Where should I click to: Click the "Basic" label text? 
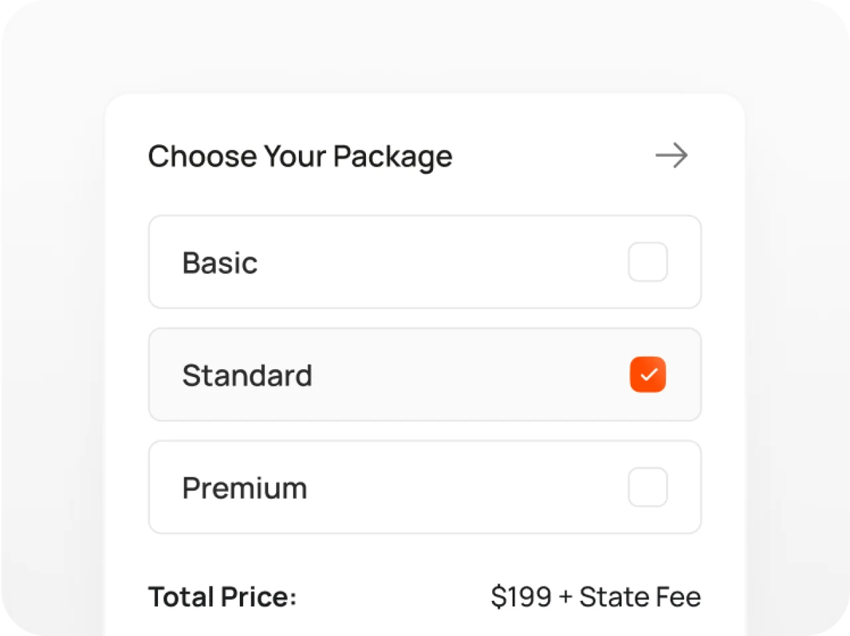[x=220, y=263]
